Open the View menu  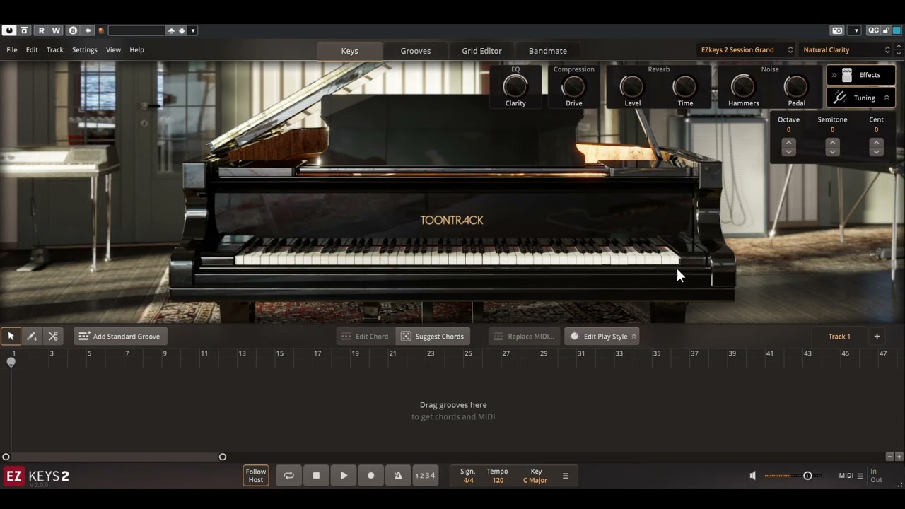pos(113,50)
